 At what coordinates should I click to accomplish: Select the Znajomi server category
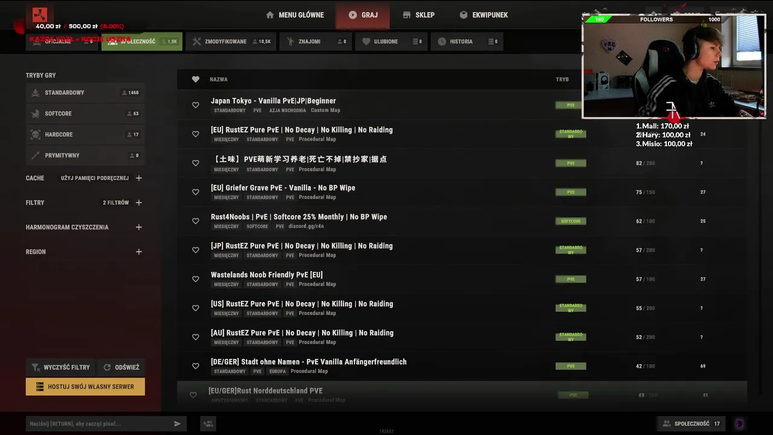click(316, 42)
